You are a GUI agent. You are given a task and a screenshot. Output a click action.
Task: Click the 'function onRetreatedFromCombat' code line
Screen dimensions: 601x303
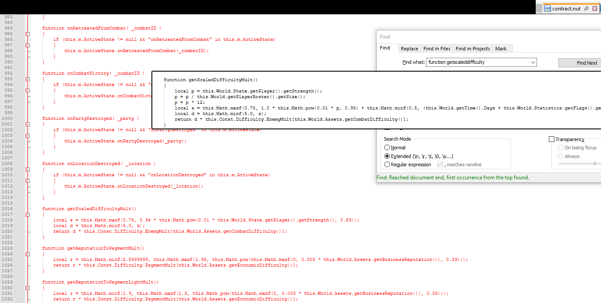[x=102, y=28]
